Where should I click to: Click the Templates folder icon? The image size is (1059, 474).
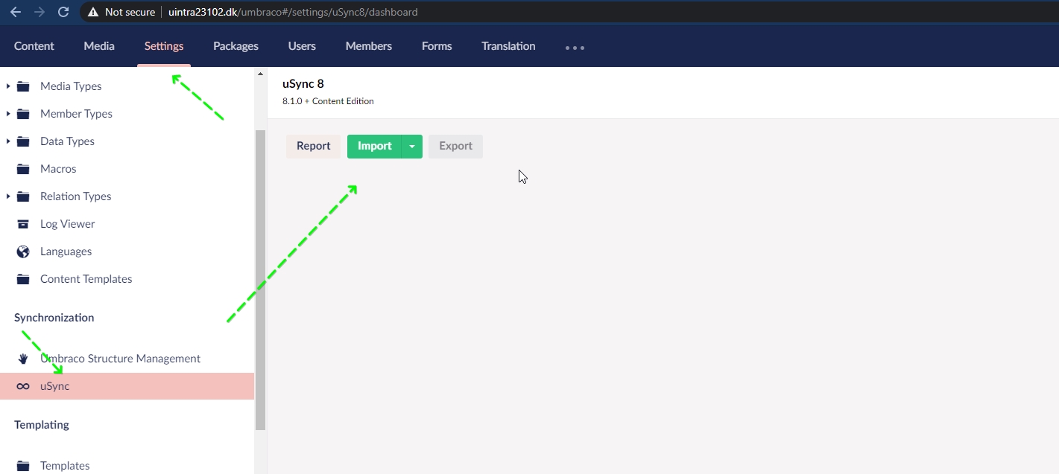tap(23, 466)
